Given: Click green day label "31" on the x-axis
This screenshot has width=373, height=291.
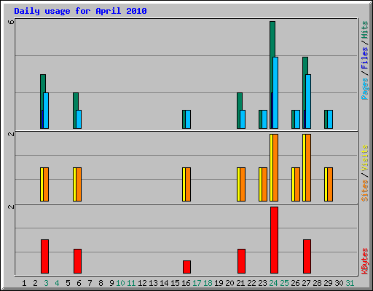Looking at the screenshot, I should point(350,283).
